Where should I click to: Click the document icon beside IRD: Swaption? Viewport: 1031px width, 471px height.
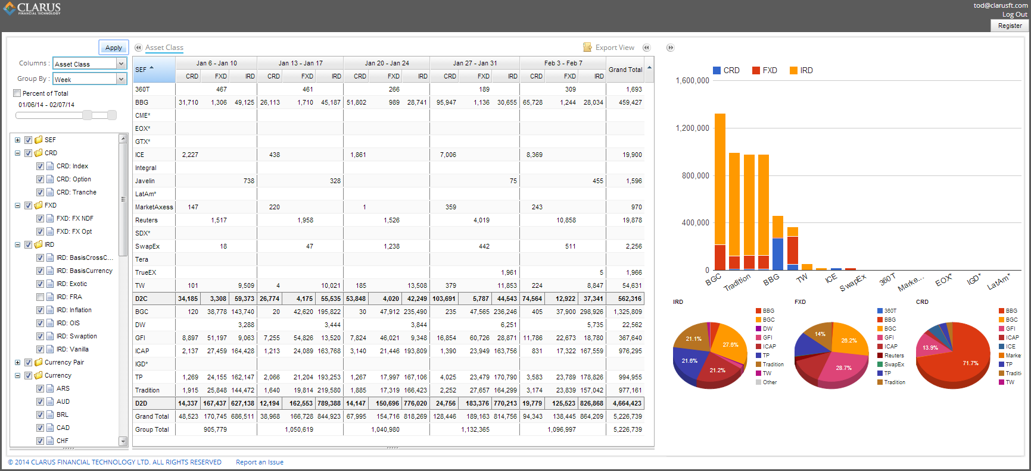click(50, 336)
